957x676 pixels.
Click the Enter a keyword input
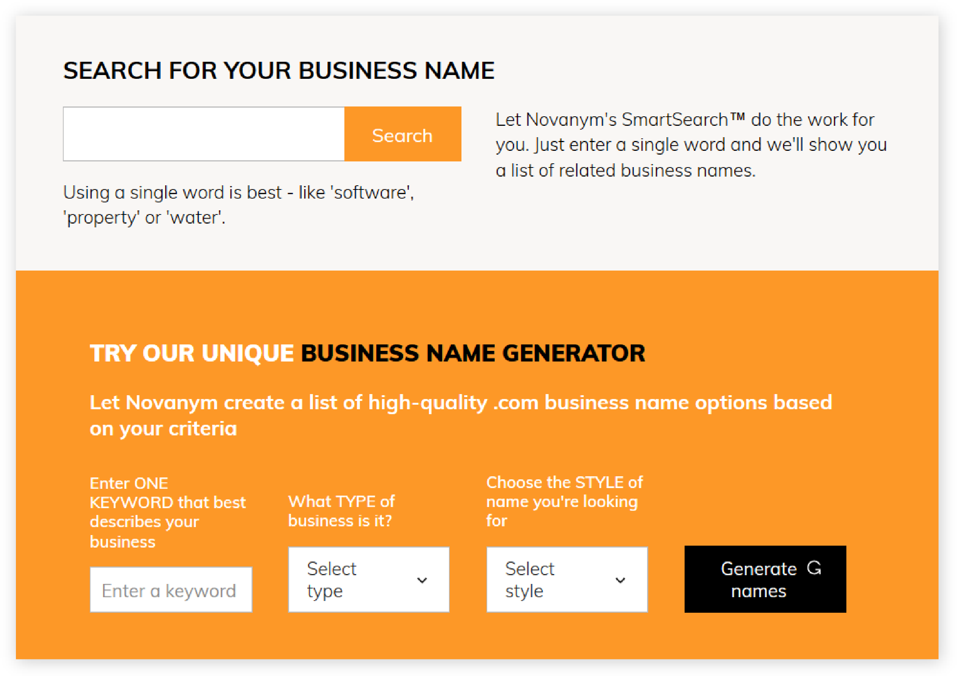[x=171, y=589]
